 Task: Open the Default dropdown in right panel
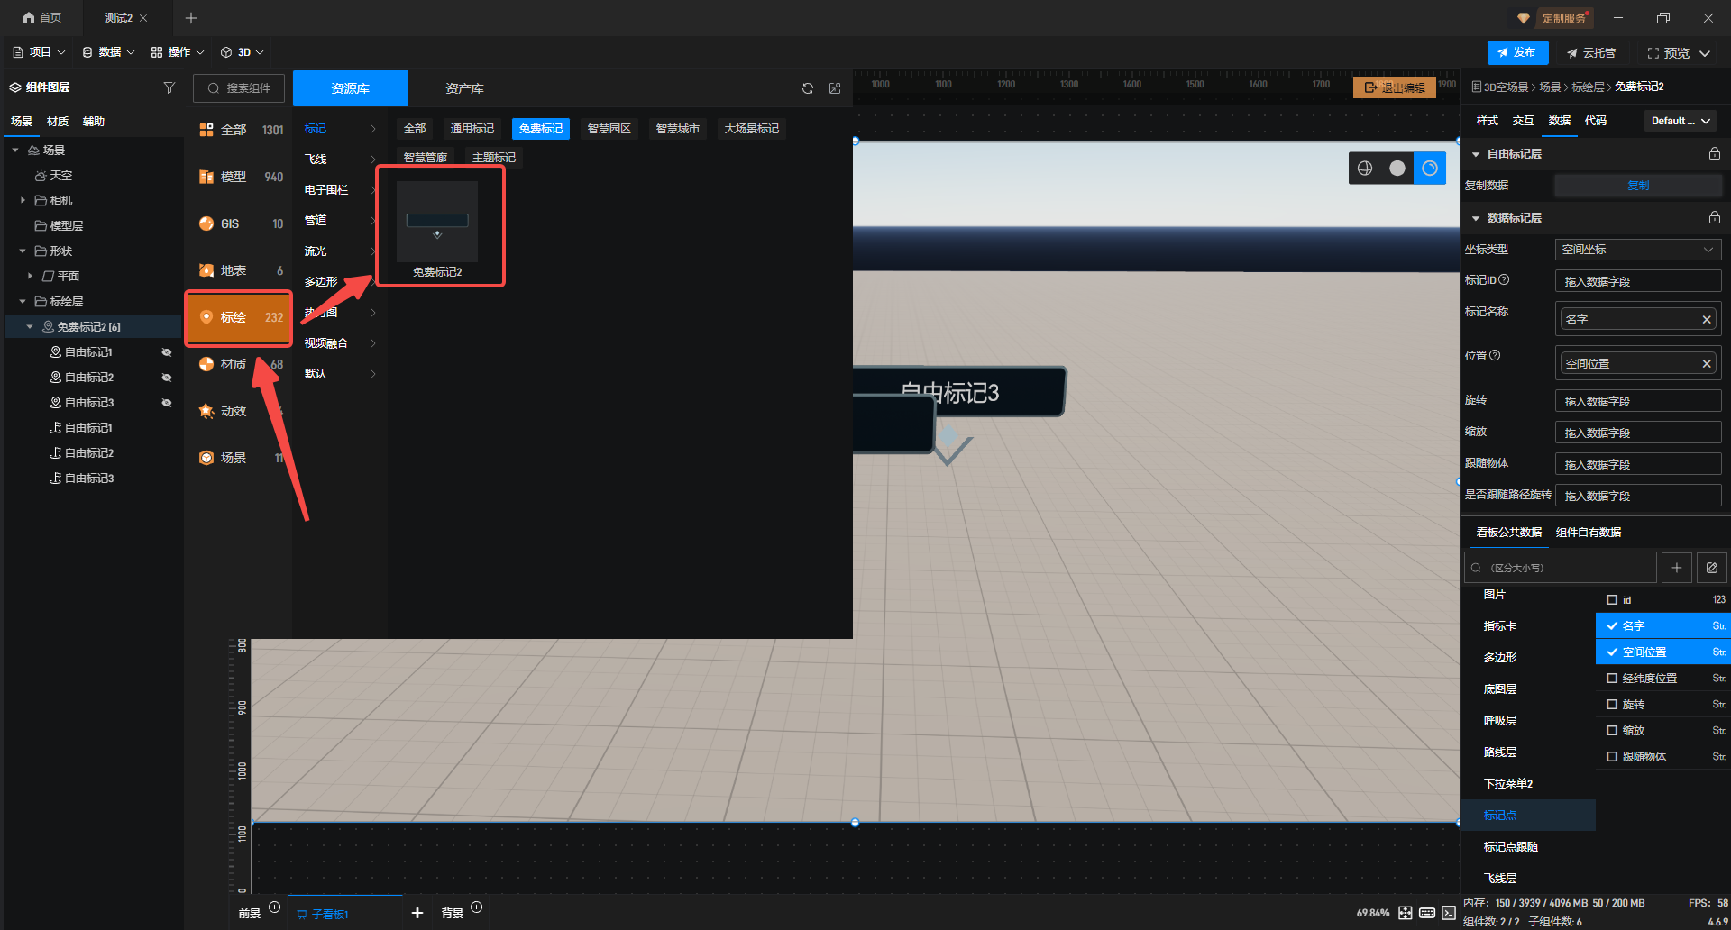tap(1681, 121)
